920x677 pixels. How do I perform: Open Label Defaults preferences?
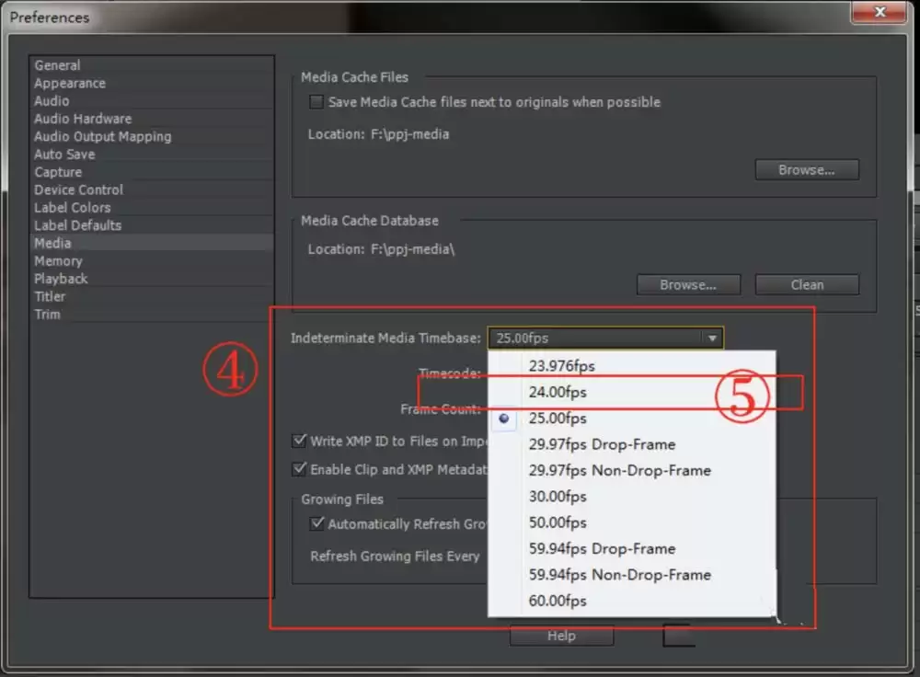[x=152, y=225]
